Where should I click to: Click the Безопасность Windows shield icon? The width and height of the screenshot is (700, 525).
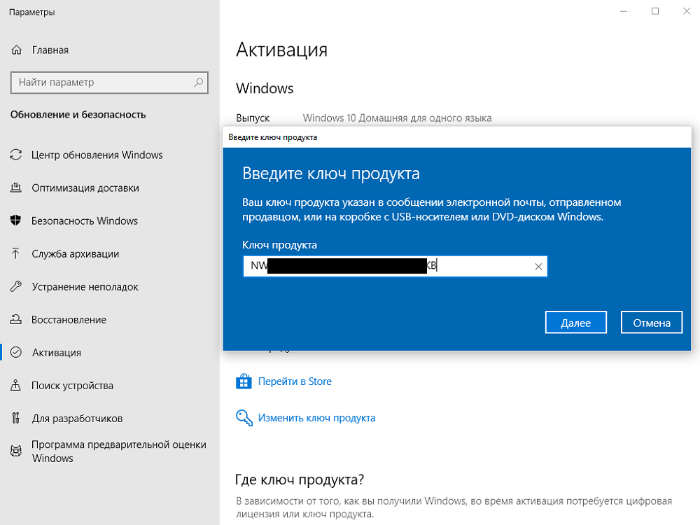[15, 220]
